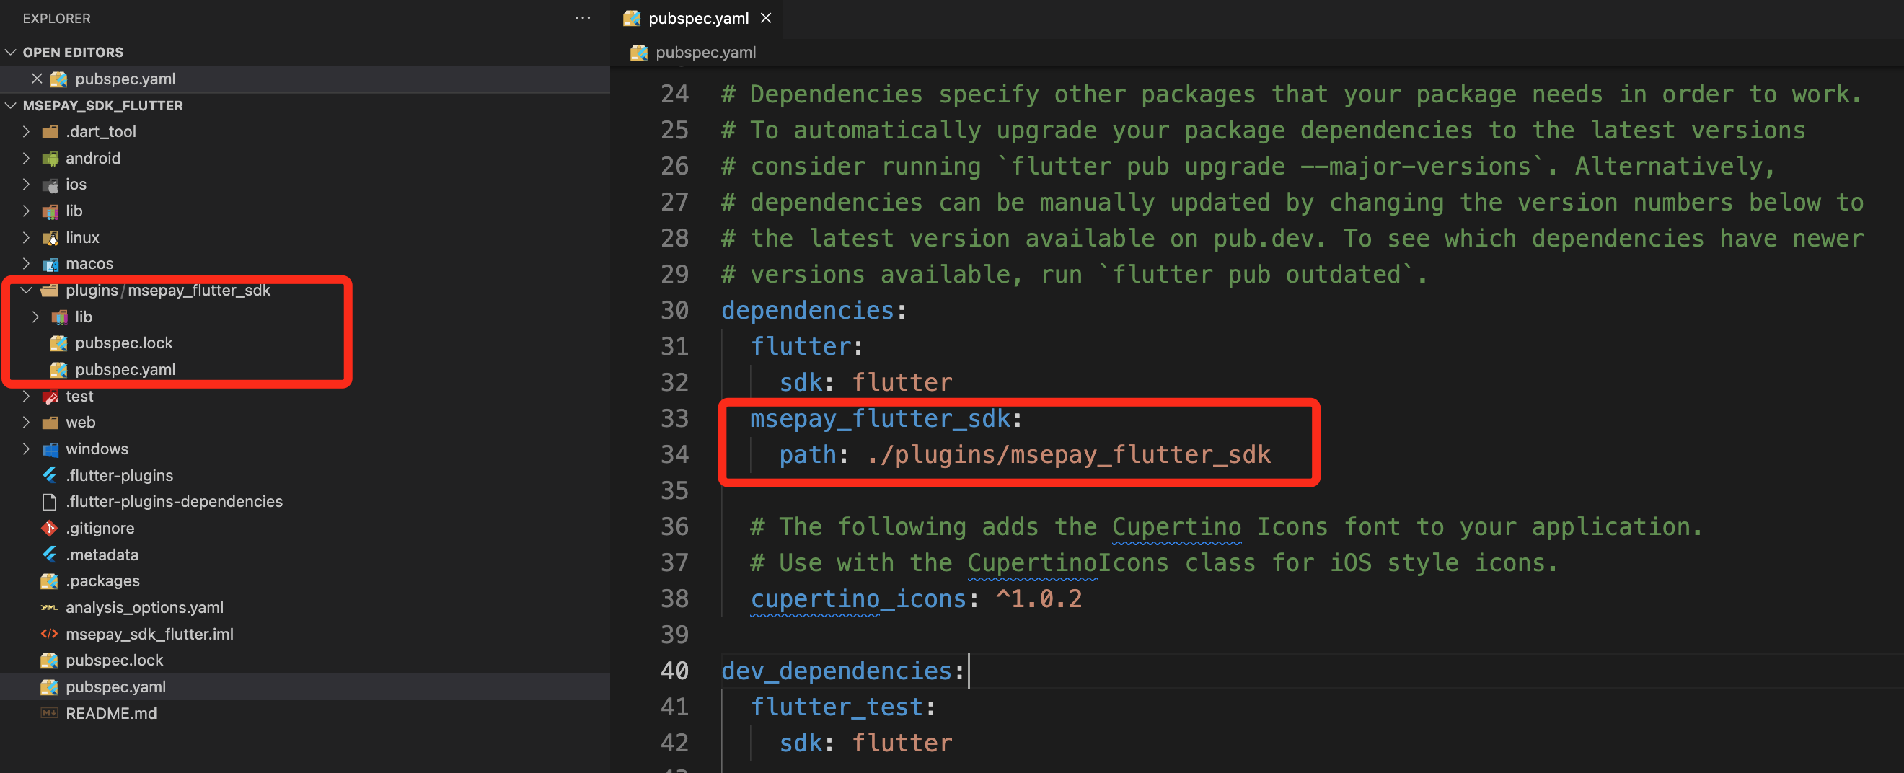Expand the test folder
Image resolution: width=1904 pixels, height=773 pixels.
click(x=27, y=396)
